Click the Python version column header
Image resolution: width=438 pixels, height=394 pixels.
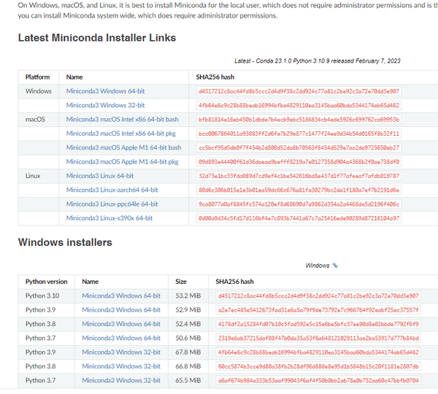[47, 282]
